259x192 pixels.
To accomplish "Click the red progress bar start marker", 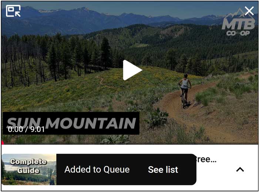I will 2,143.
